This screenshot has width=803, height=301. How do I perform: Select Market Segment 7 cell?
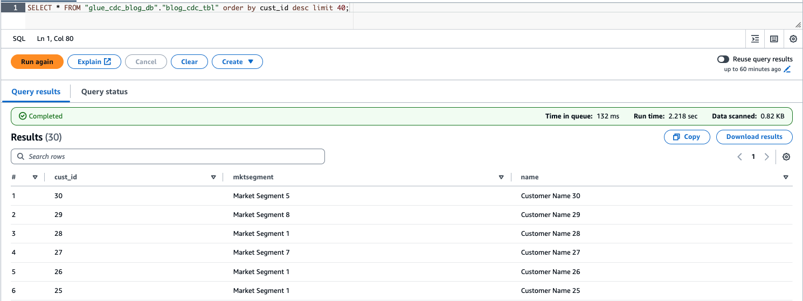(x=261, y=253)
